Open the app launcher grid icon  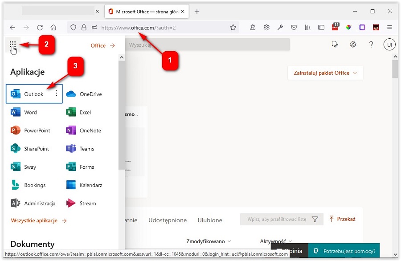point(13,45)
